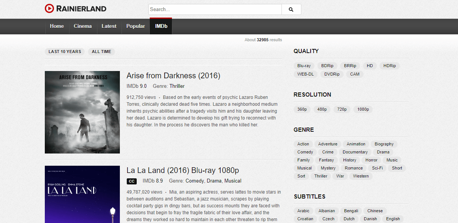
Task: Select Albanian subtitles tag
Action: click(327, 211)
